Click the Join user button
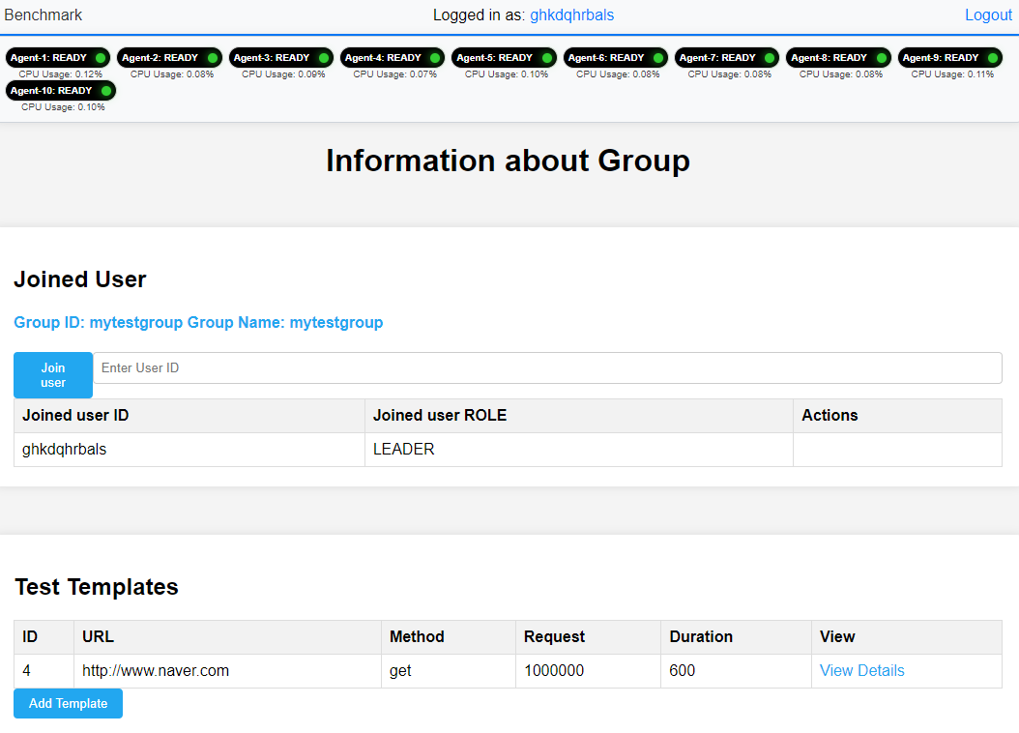 click(x=53, y=375)
